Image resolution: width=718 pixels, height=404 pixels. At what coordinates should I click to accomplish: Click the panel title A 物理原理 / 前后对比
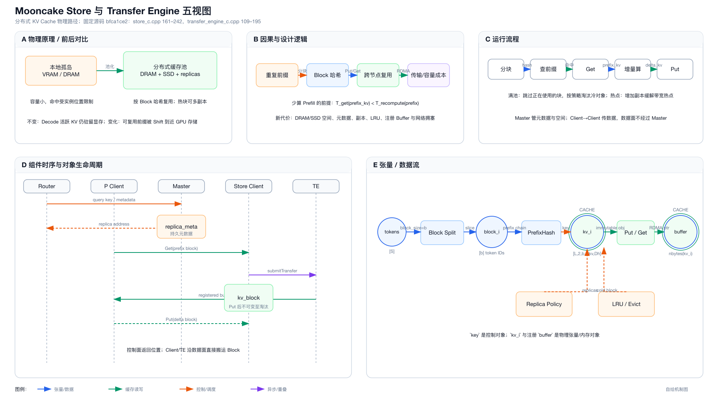(x=55, y=39)
